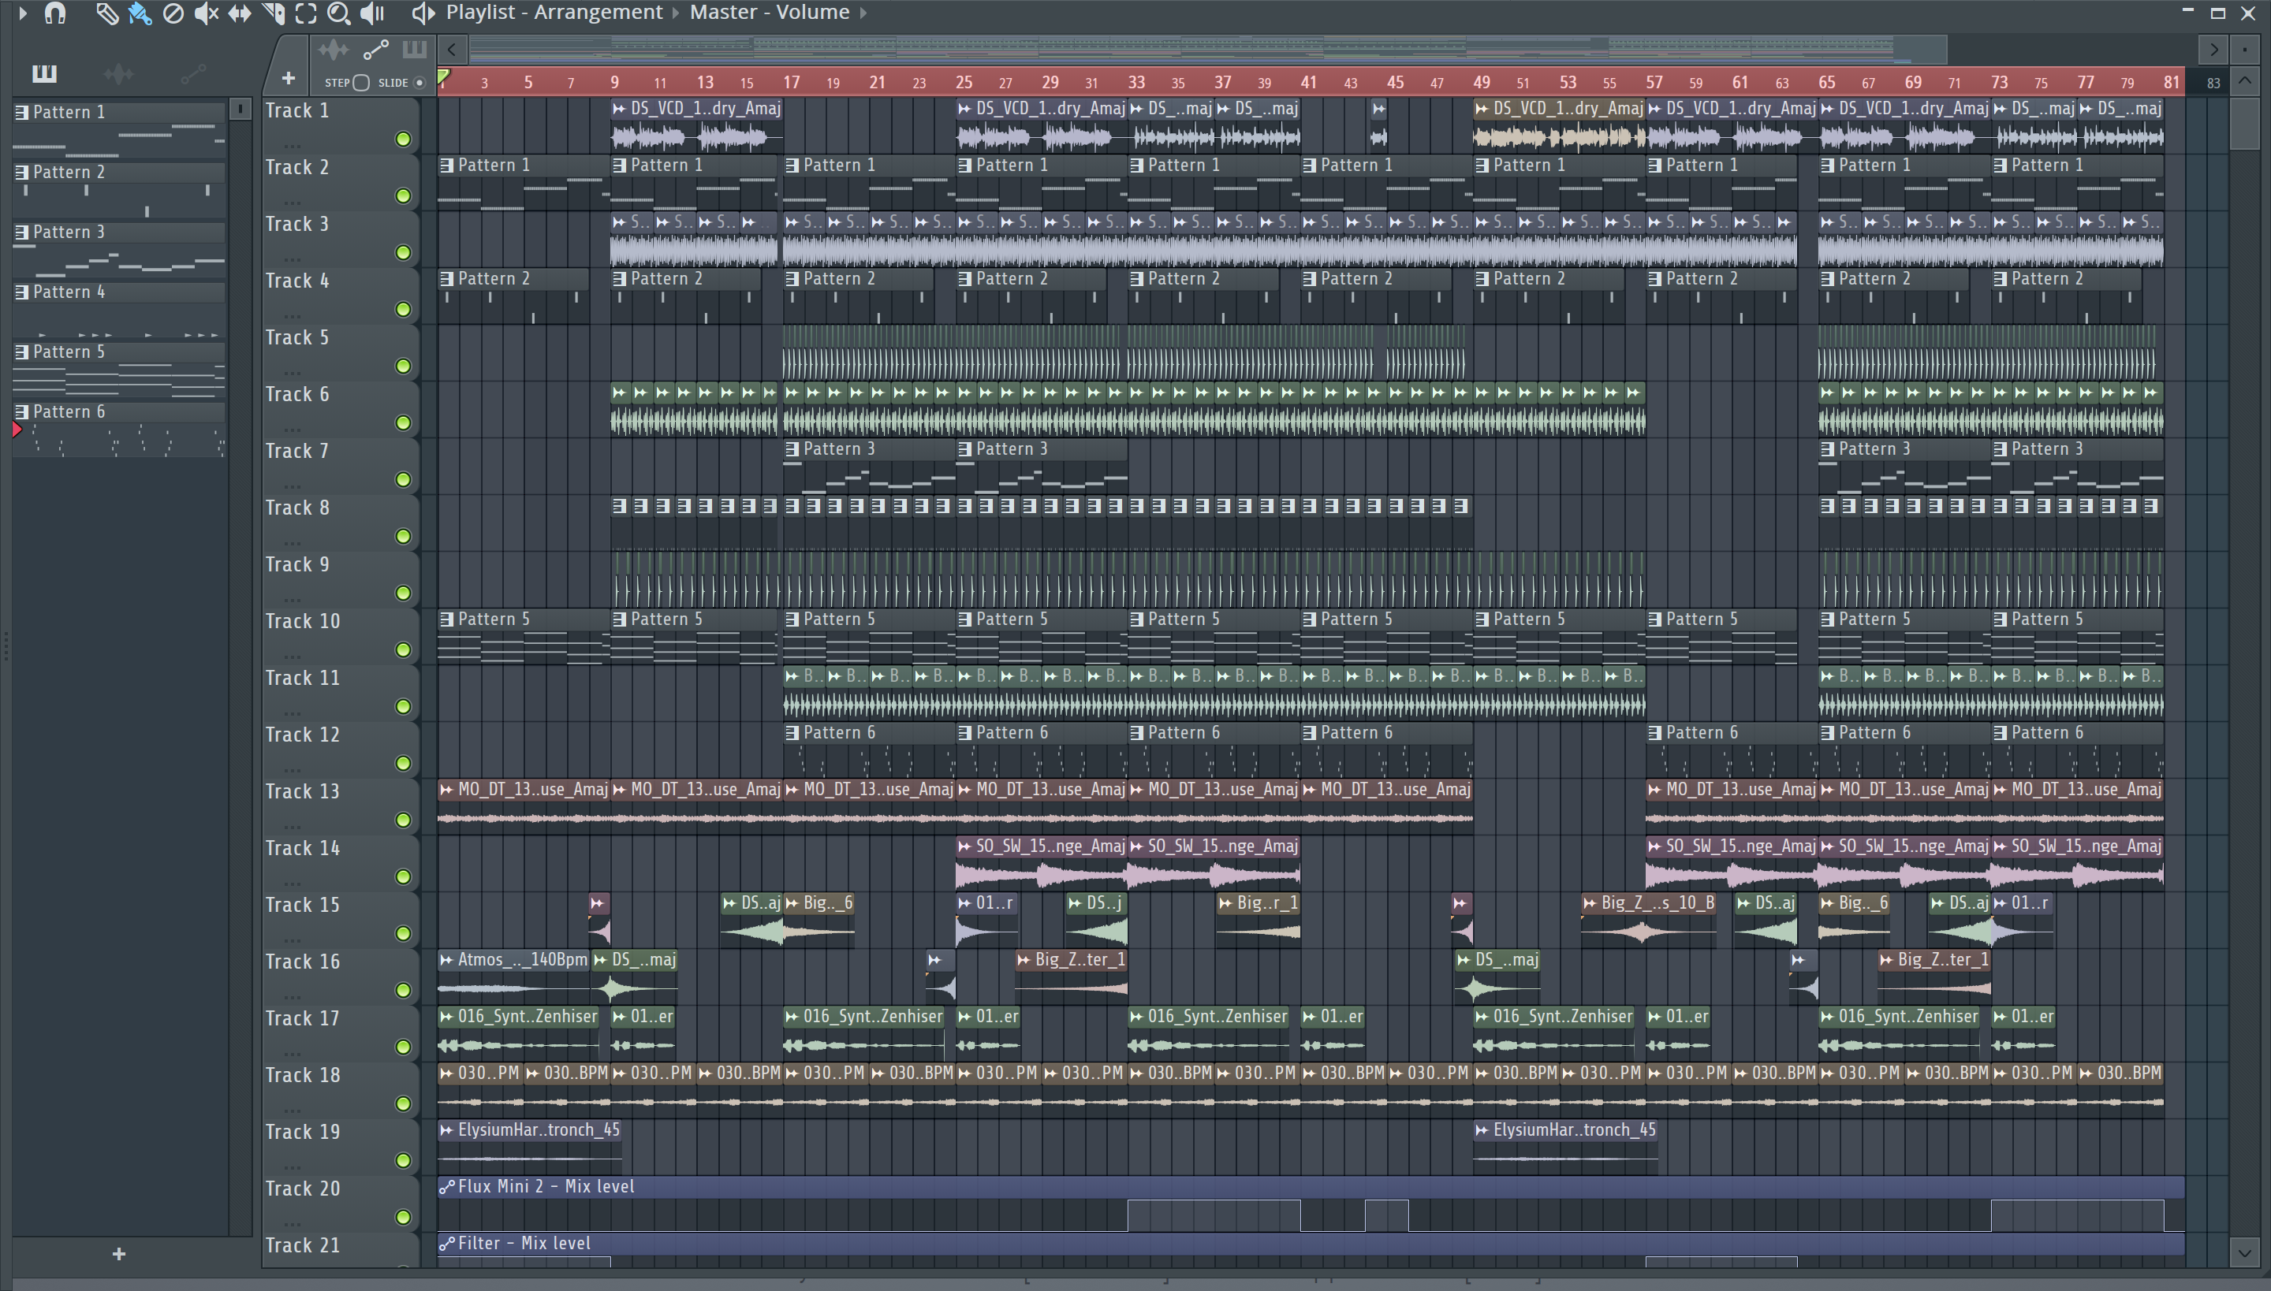The image size is (2271, 1291).
Task: Open first ElysiumHar clip menu on Track 19
Action: [x=447, y=1130]
